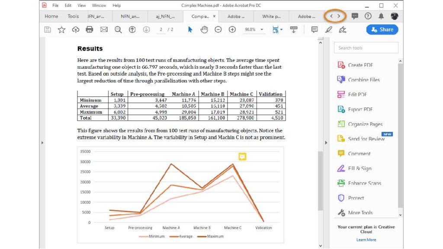Click the tools pane scrollbar thumb

400,135
